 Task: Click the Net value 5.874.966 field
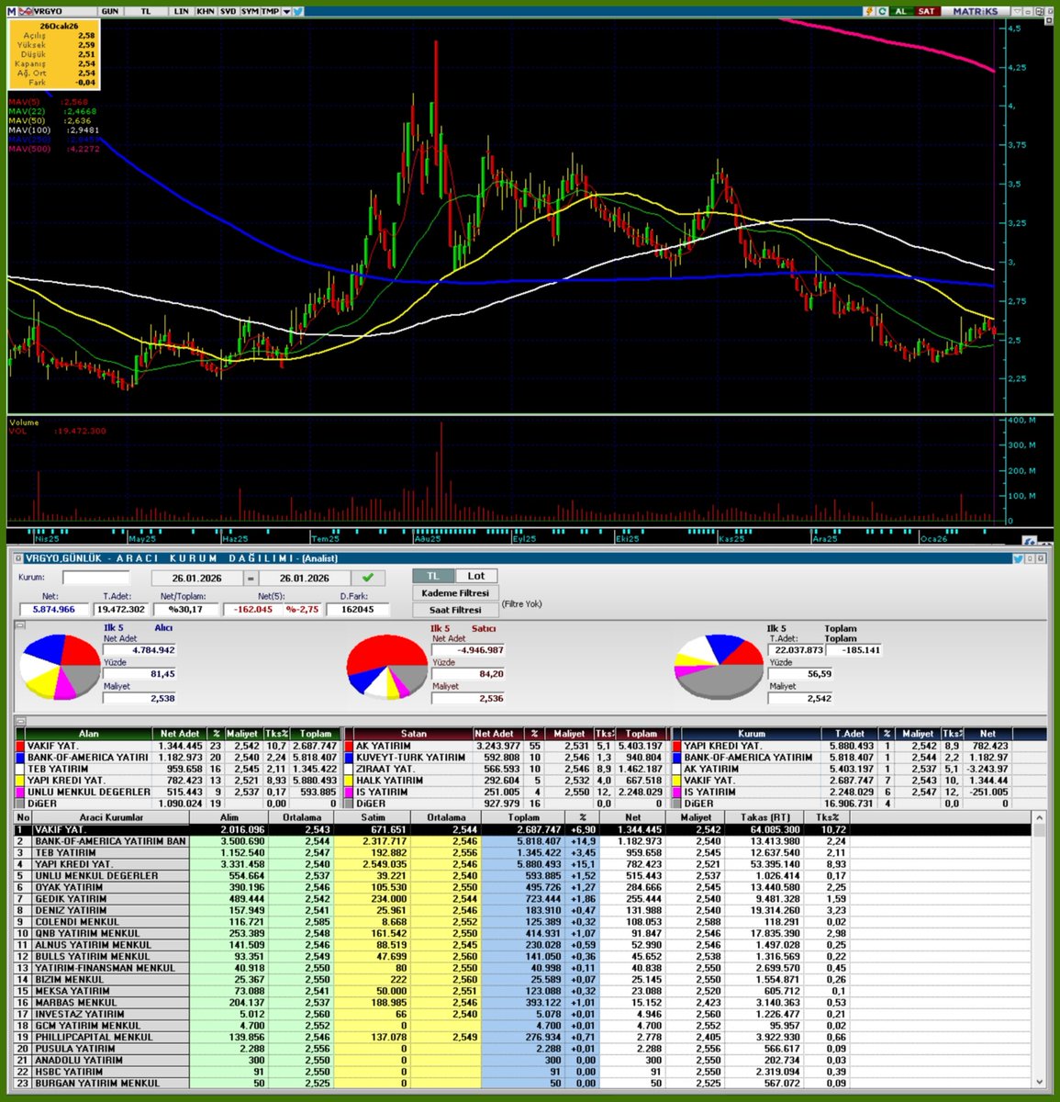pyautogui.click(x=53, y=610)
